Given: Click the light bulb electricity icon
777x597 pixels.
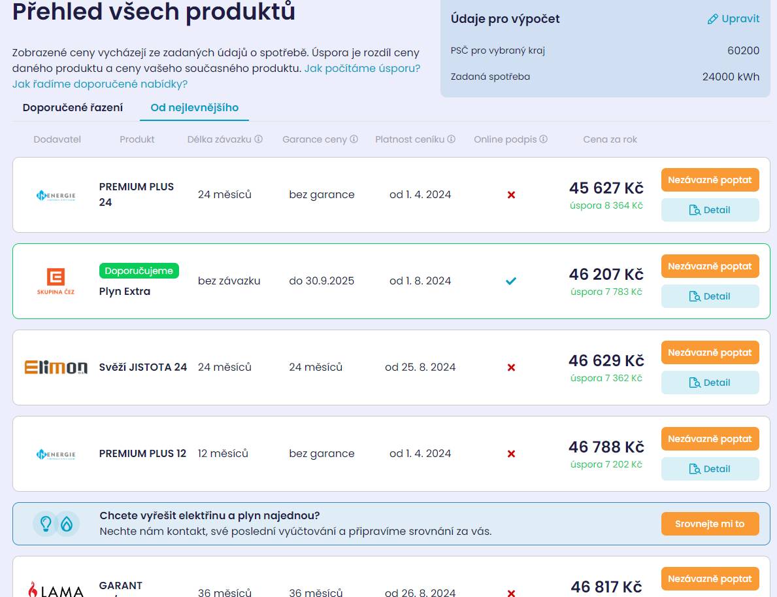Looking at the screenshot, I should click(x=46, y=524).
